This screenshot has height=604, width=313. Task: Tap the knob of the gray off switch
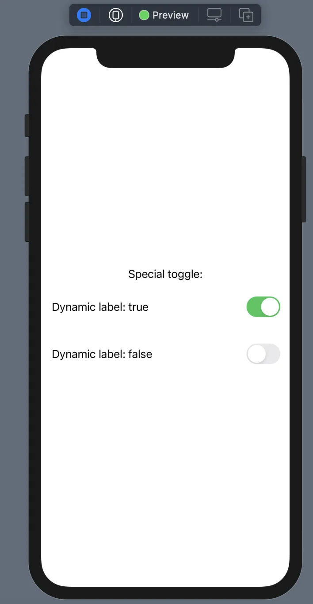256,354
